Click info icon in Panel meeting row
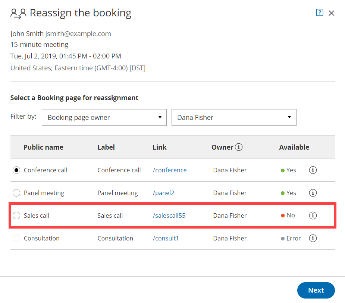Screen dimensions: 345x303 pos(313,193)
